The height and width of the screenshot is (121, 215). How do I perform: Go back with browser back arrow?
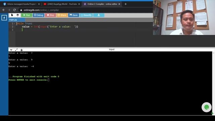tap(4, 10)
